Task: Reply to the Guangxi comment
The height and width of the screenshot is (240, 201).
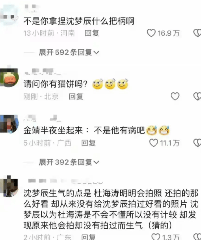Action: click(88, 143)
